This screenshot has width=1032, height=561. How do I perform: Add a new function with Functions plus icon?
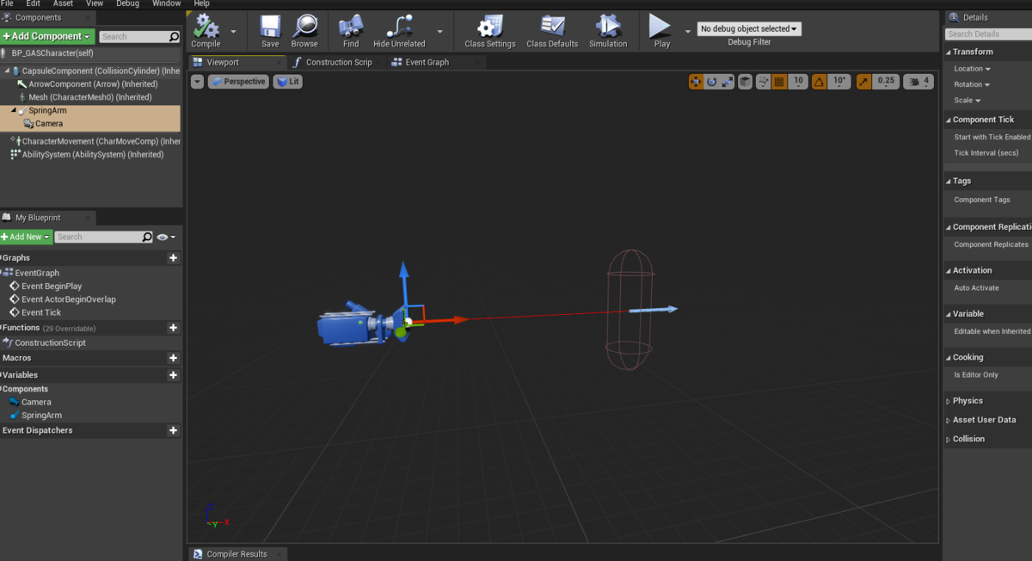[x=173, y=328]
